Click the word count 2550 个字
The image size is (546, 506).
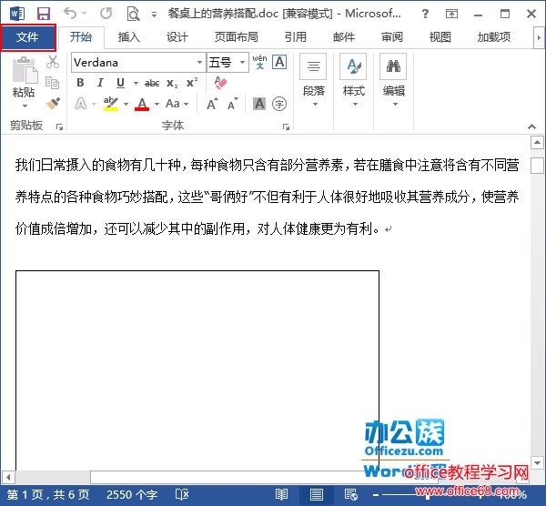(132, 494)
